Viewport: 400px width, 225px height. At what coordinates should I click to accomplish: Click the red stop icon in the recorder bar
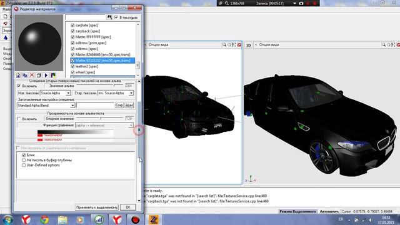tap(314, 3)
